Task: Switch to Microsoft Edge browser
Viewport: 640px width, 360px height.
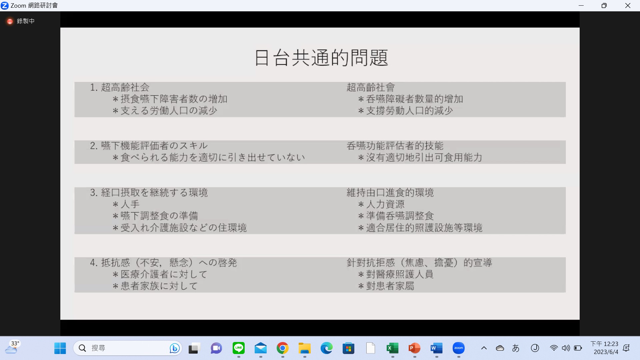Action: tap(326, 348)
